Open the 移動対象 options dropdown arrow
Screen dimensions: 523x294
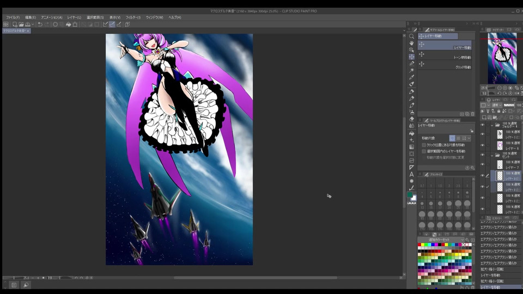tap(469, 138)
